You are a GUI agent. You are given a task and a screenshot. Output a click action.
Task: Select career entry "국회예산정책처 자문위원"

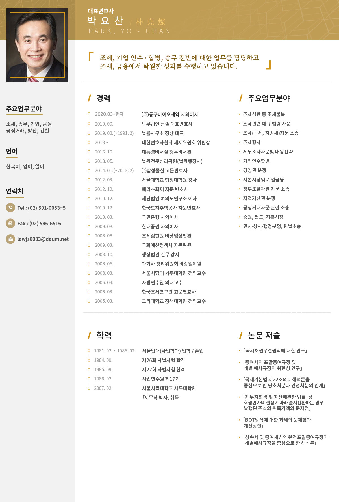pos(167,245)
